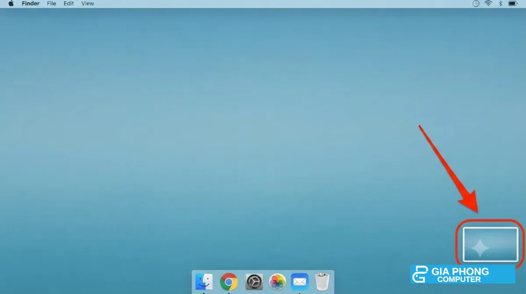The image size is (526, 294).
Task: Click the floating thumbnail with the star
Action: (490, 244)
